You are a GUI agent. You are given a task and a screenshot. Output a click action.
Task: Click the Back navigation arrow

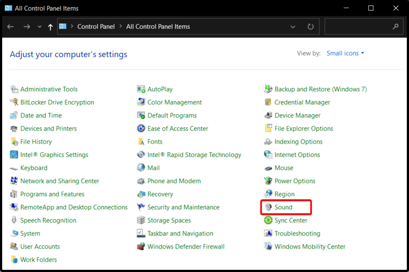[10, 26]
